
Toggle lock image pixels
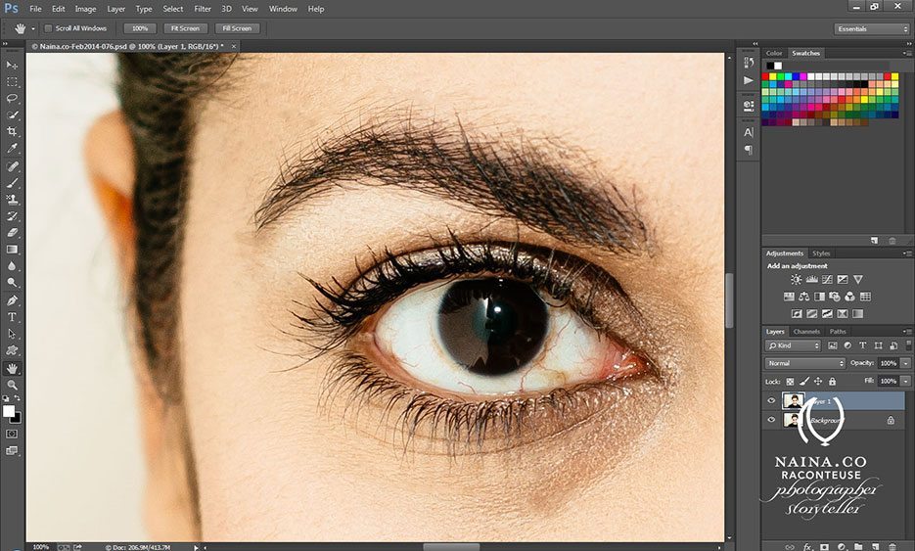point(804,381)
